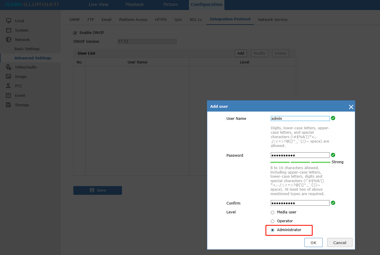Viewport: 380px width, 255px height.
Task: Confirm with the OK button
Action: (314, 243)
